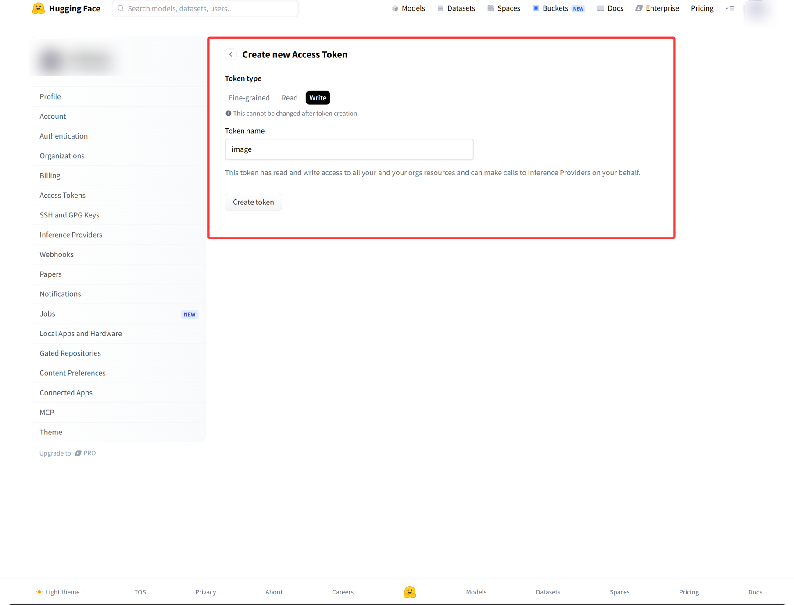Image resolution: width=794 pixels, height=605 pixels.
Task: Open Billing settings
Action: click(x=118, y=175)
